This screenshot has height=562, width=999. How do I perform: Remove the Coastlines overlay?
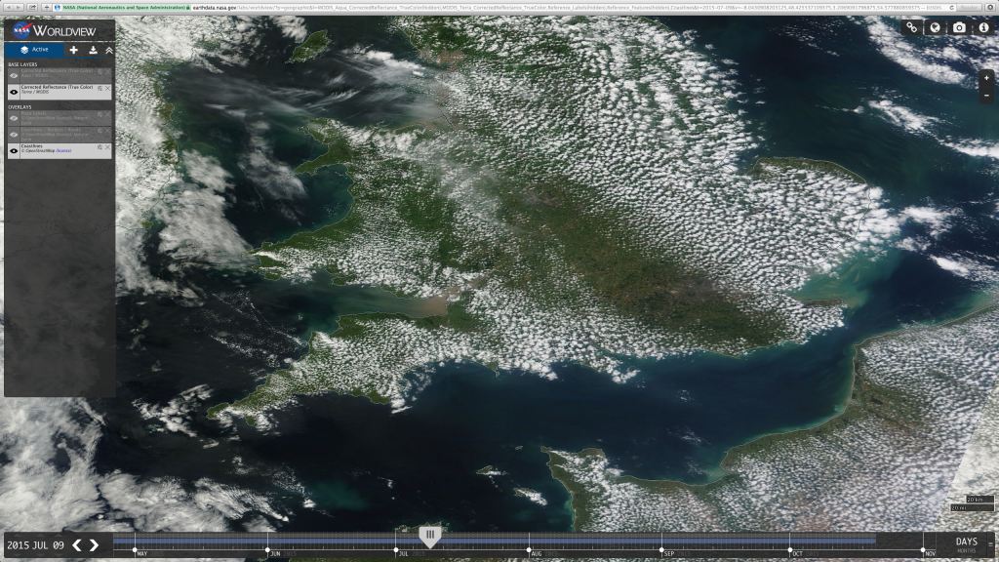[x=107, y=148]
